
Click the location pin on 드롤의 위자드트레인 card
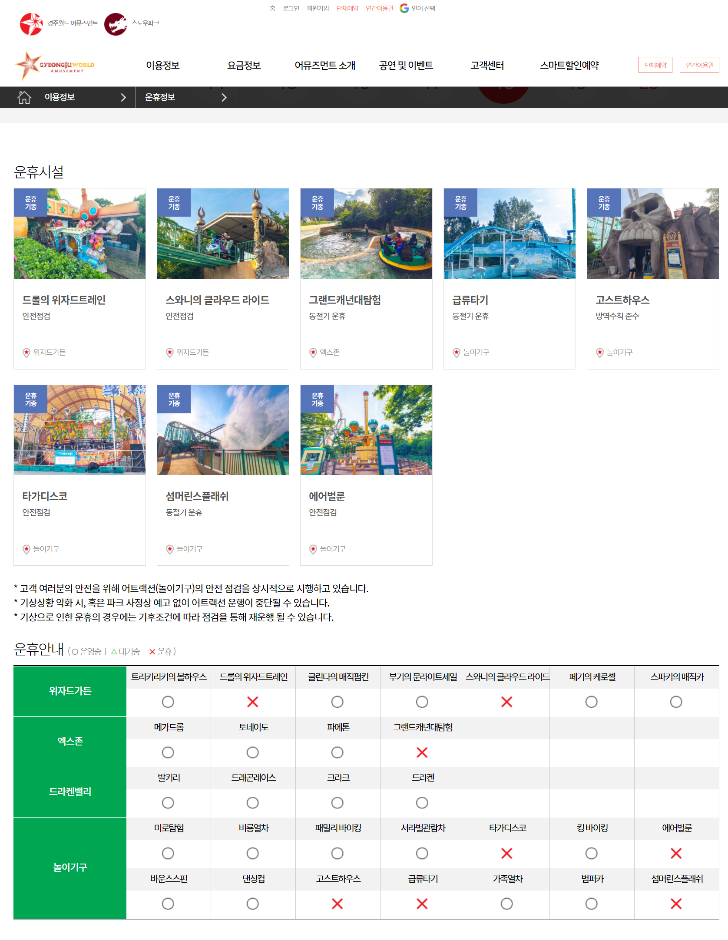(x=26, y=352)
